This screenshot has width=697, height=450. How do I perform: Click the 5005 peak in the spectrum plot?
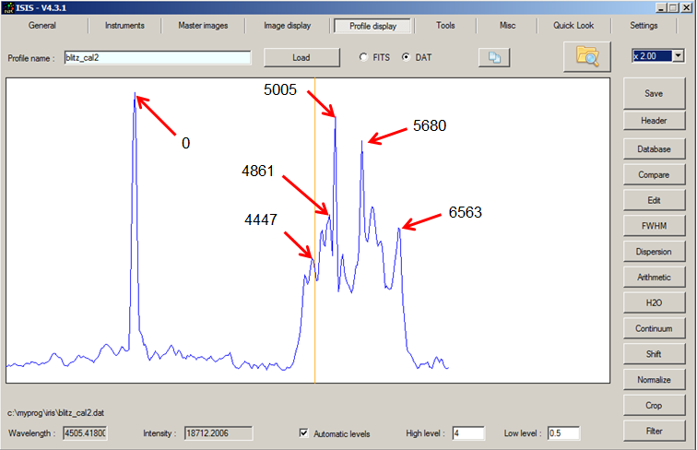(335, 117)
